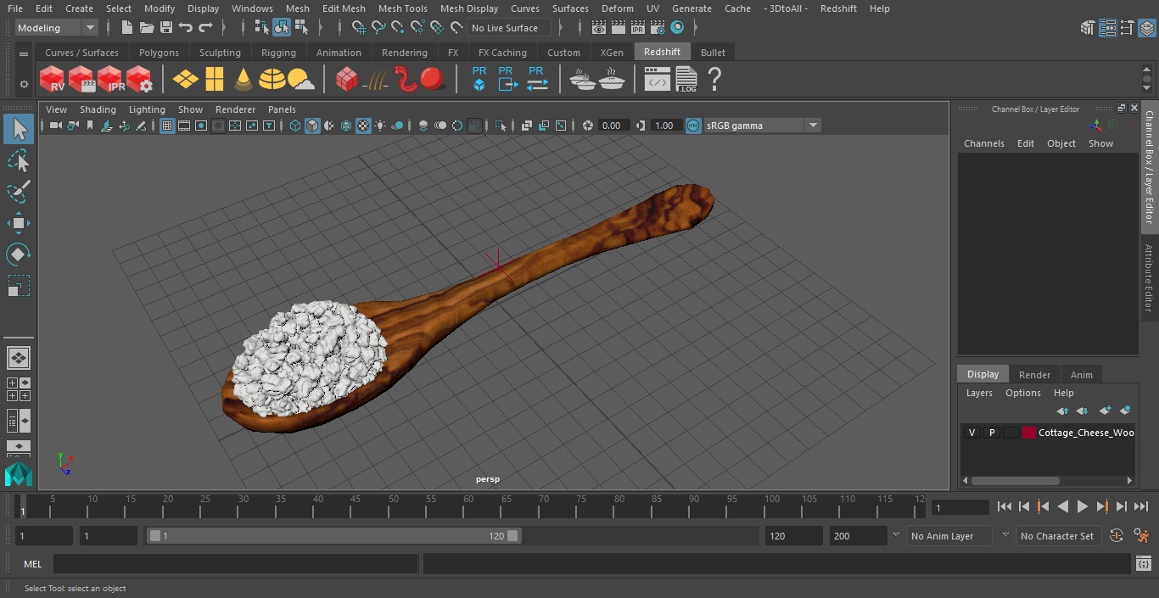Open the Mesh Tools menu
The image size is (1159, 598).
pyautogui.click(x=402, y=8)
